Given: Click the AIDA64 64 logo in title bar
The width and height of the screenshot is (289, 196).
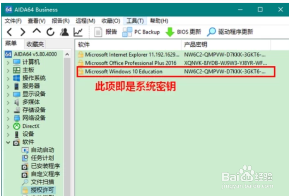Looking at the screenshot, I should click(9, 9).
